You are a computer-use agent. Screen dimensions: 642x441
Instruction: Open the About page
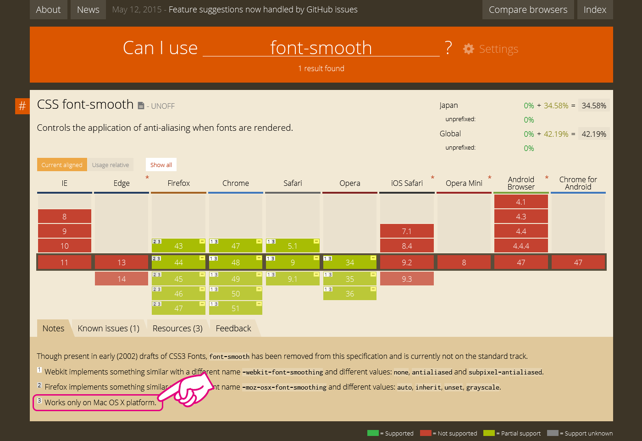tap(49, 10)
